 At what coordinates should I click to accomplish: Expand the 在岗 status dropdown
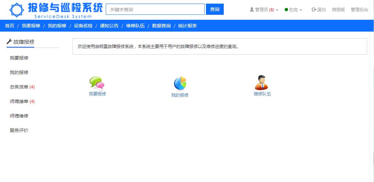click(293, 10)
